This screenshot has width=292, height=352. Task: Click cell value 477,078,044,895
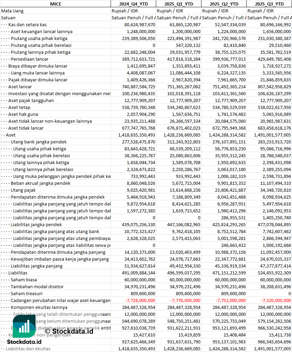point(274,225)
